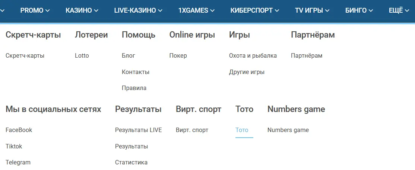The height and width of the screenshot is (170, 415).
Task: Open the БИНГО menu
Action: click(x=359, y=10)
